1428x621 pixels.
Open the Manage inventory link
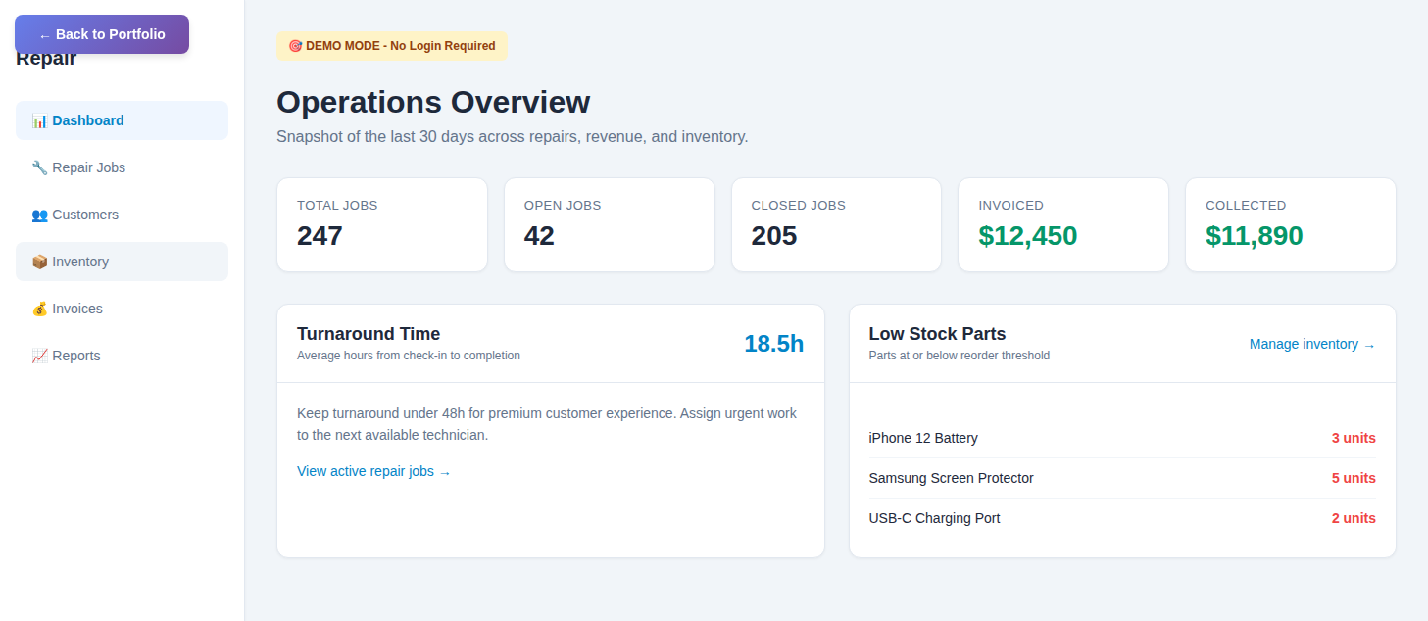coord(1311,345)
